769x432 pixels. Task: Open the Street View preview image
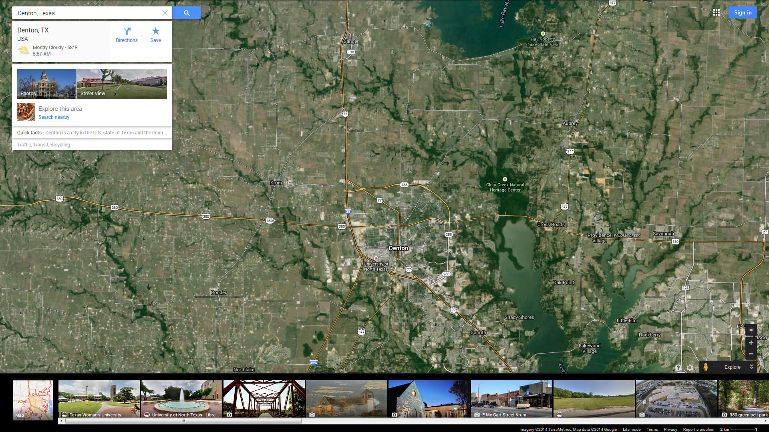pos(122,84)
